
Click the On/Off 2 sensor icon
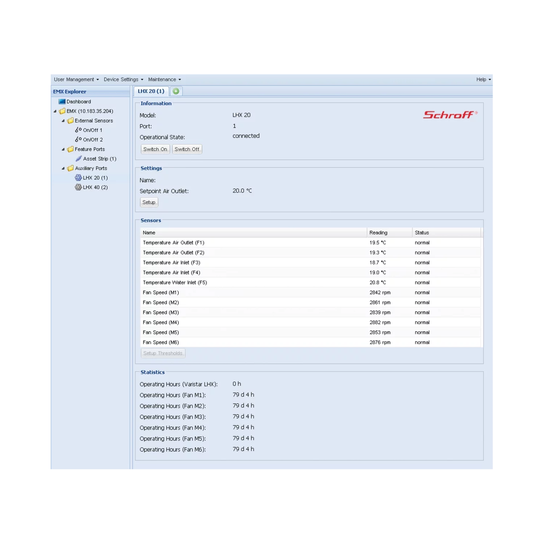pyautogui.click(x=78, y=139)
